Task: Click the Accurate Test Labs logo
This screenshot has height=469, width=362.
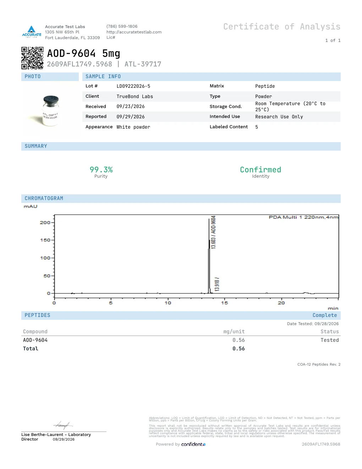Action: coord(32,32)
